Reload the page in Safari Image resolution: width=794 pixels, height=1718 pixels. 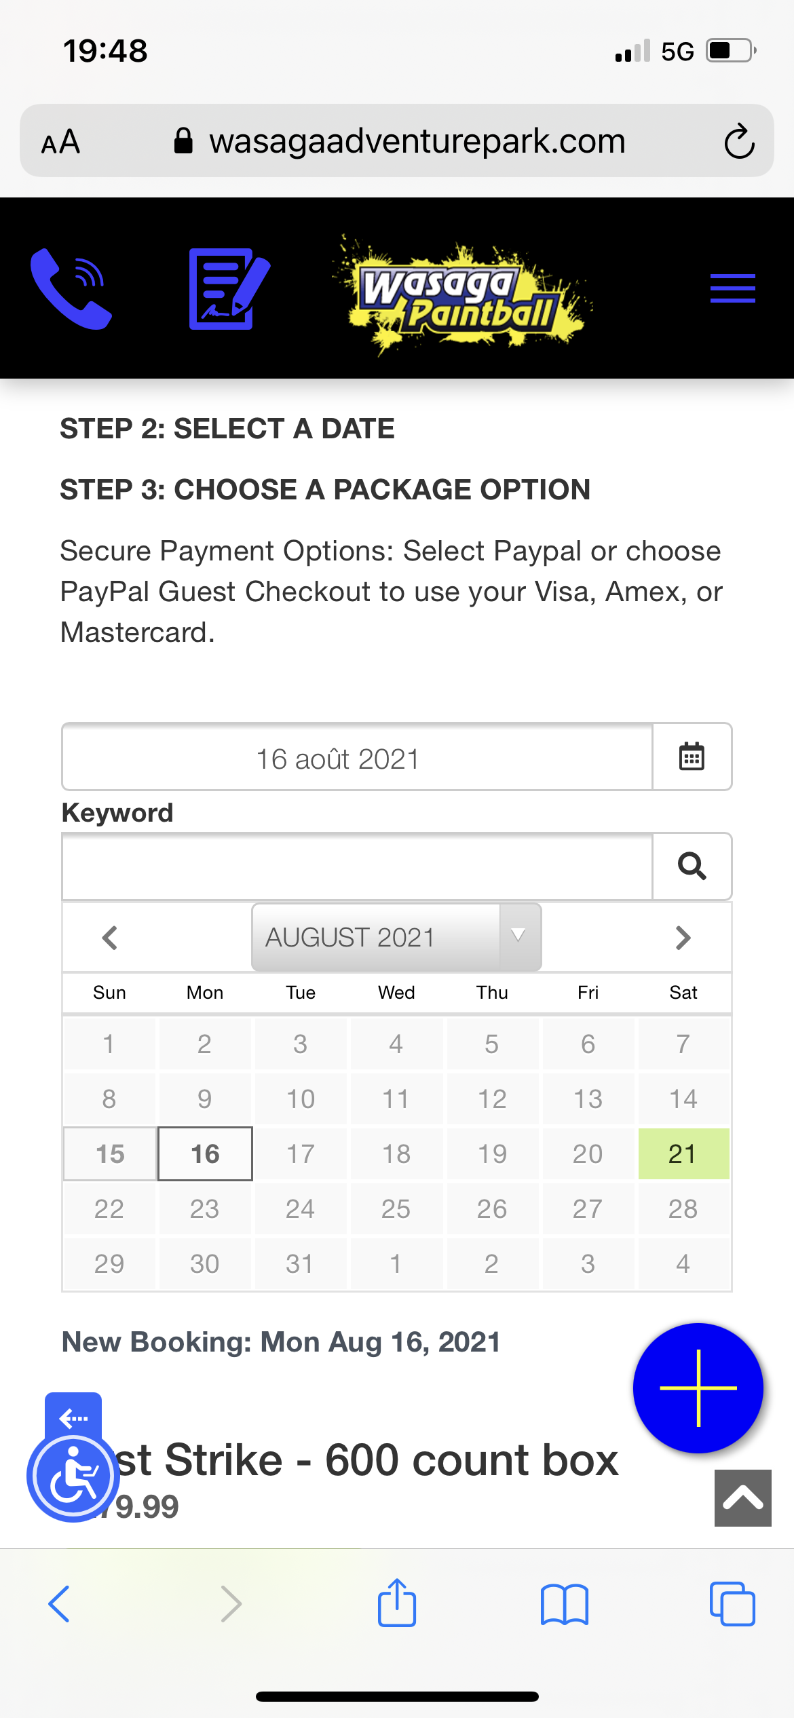tap(739, 141)
